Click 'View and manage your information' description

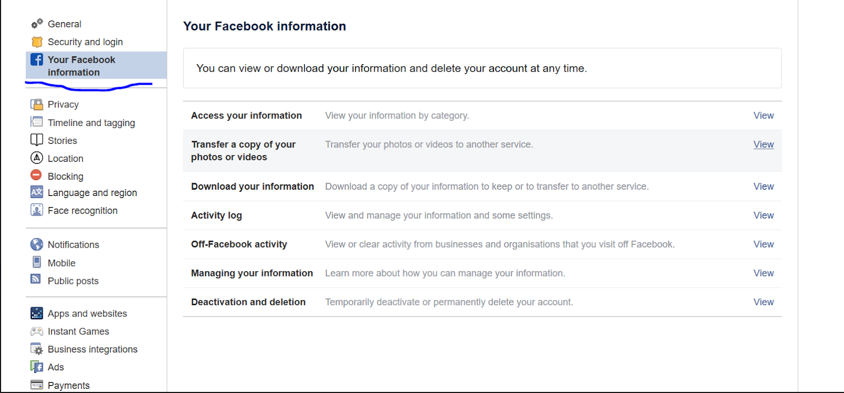coord(439,215)
